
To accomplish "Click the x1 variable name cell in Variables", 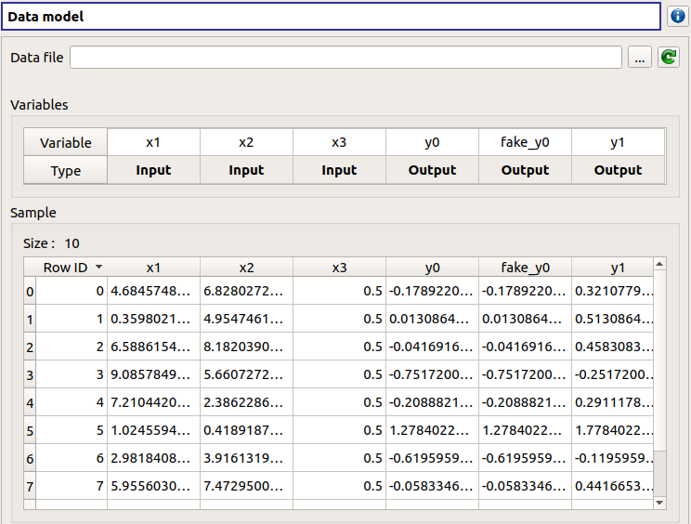I will [x=153, y=142].
